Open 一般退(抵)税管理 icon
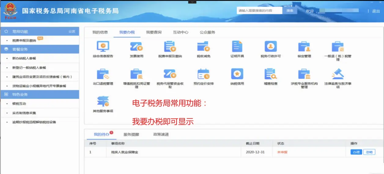The width and height of the screenshot is (384, 174). 338,46
